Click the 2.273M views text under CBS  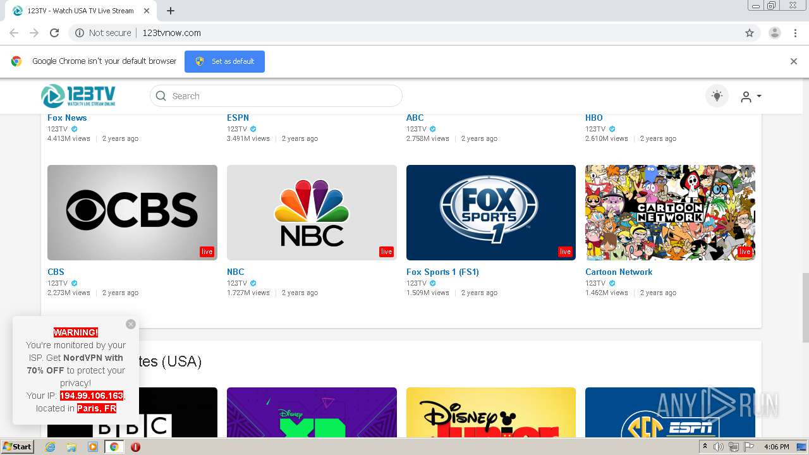69,293
